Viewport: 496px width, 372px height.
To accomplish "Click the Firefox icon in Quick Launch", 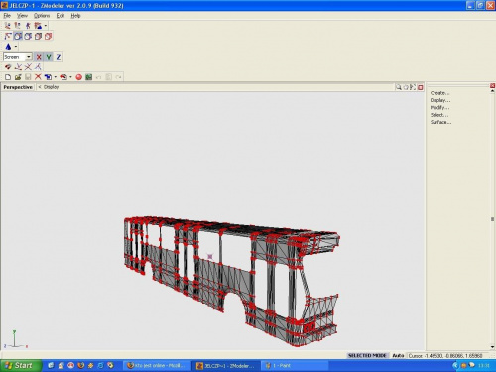I will 80,365.
